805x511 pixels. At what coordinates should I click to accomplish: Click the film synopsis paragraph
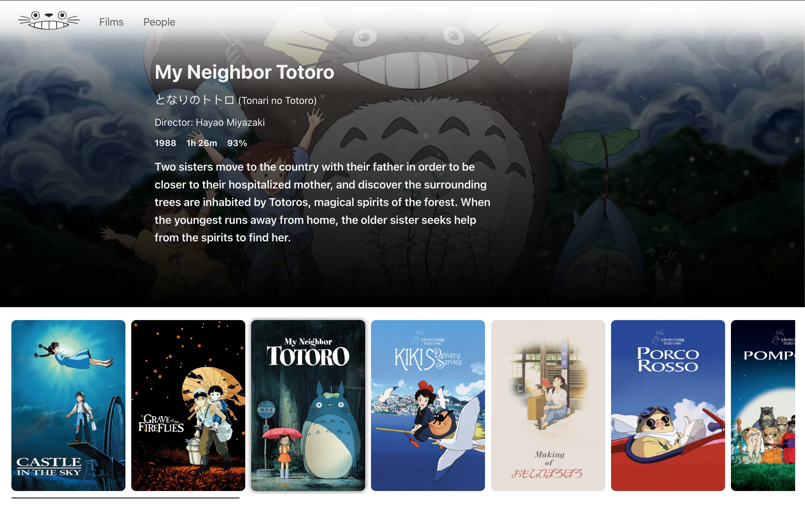tap(322, 202)
